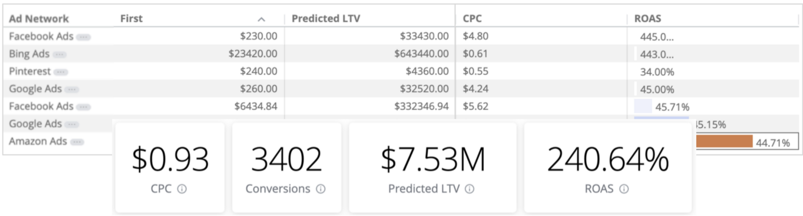Click the Predicted LTV column header
Image resolution: width=803 pixels, height=216 pixels.
point(326,19)
